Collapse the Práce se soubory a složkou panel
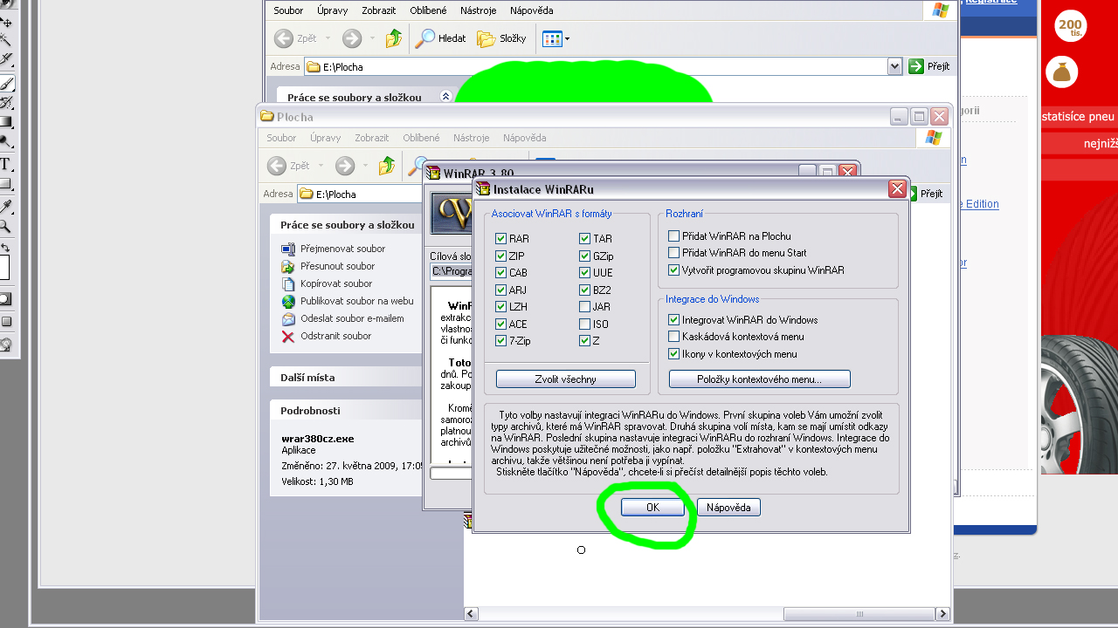This screenshot has height=628, width=1118. tap(445, 97)
